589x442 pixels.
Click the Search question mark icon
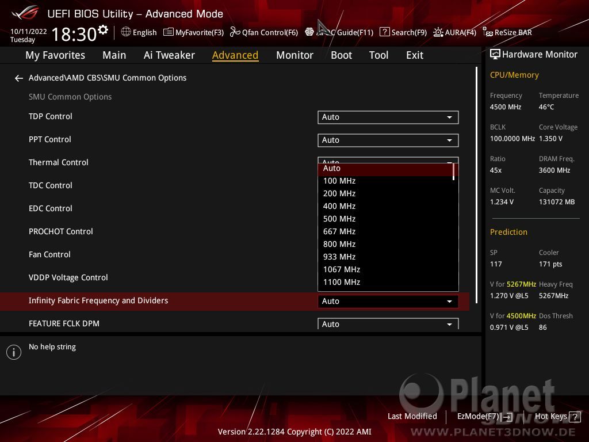tap(385, 32)
